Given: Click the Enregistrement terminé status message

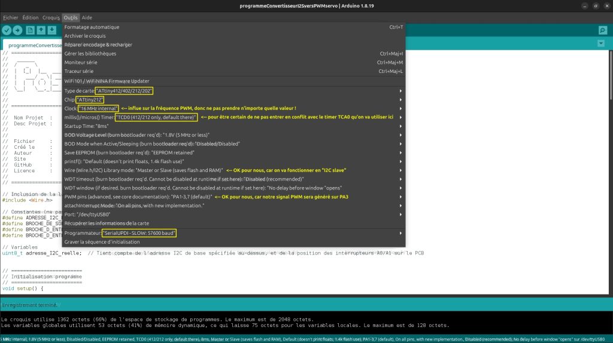Looking at the screenshot, I should click(30, 305).
